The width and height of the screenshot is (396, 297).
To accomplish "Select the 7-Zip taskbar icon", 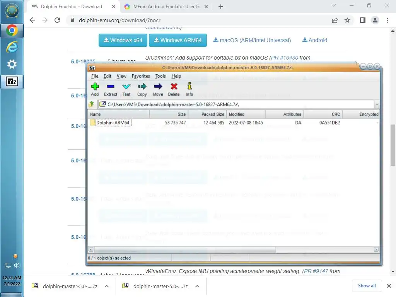I will pos(12,81).
